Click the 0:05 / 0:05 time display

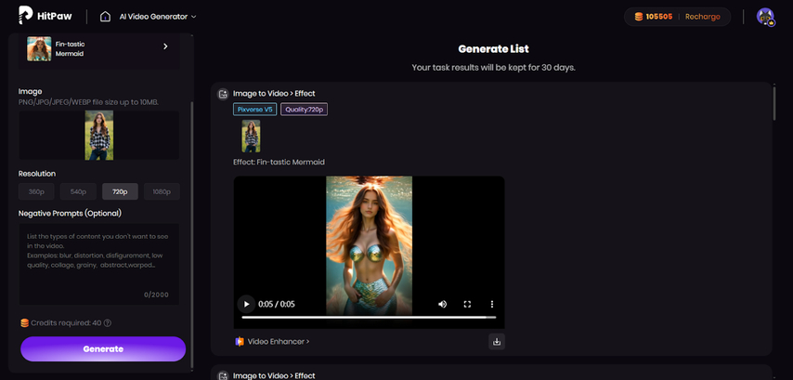coord(276,304)
